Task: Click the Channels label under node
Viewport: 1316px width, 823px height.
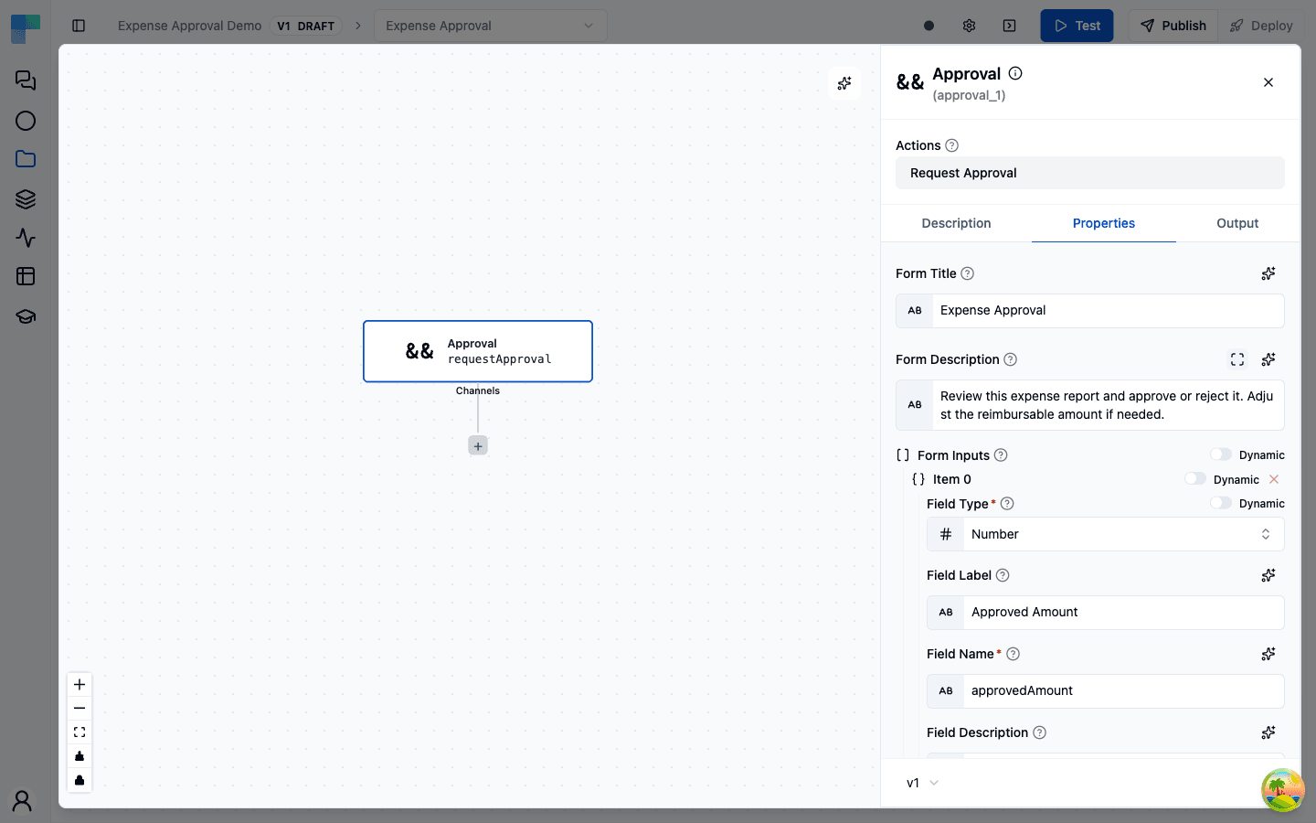Action: (x=478, y=390)
